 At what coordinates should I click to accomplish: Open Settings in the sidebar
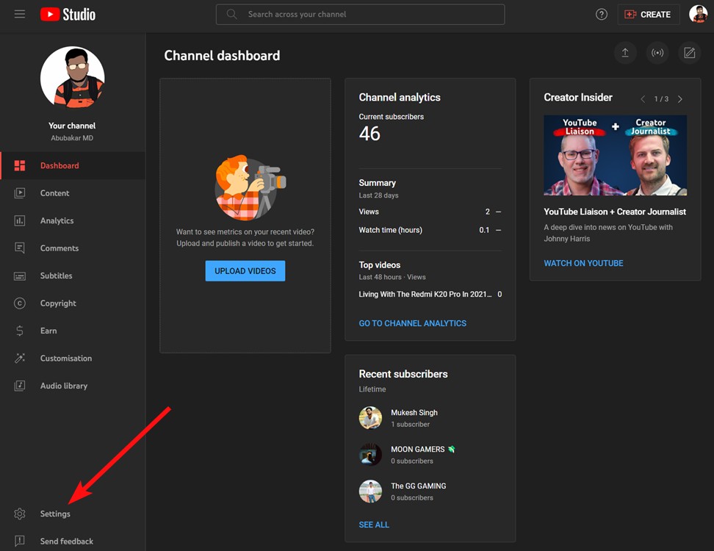point(73,514)
